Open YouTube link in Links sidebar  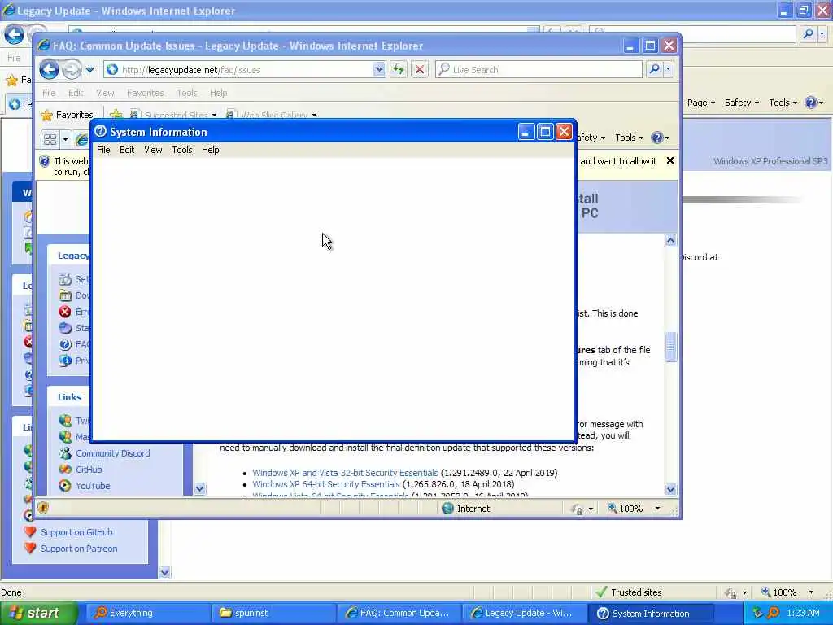[93, 486]
